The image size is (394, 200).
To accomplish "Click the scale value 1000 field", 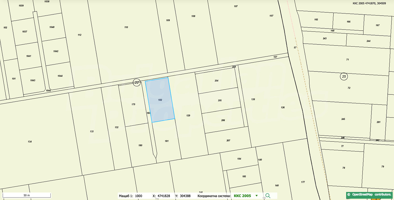I will coord(138,196).
